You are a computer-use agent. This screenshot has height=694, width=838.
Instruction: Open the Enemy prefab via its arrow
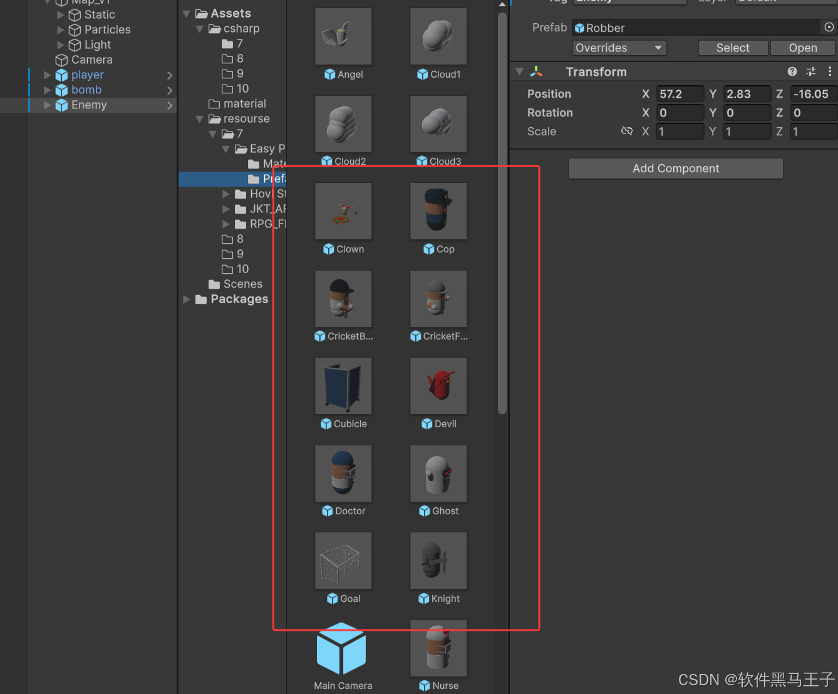click(x=170, y=105)
